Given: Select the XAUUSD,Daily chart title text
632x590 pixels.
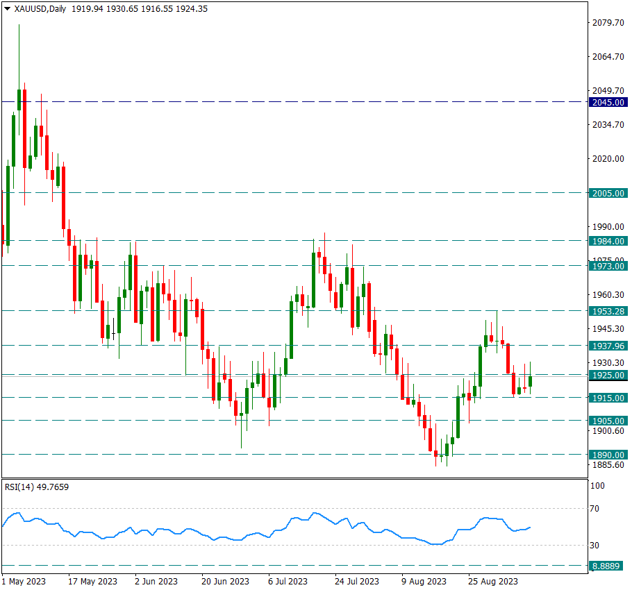Looking at the screenshot, I should [x=40, y=9].
